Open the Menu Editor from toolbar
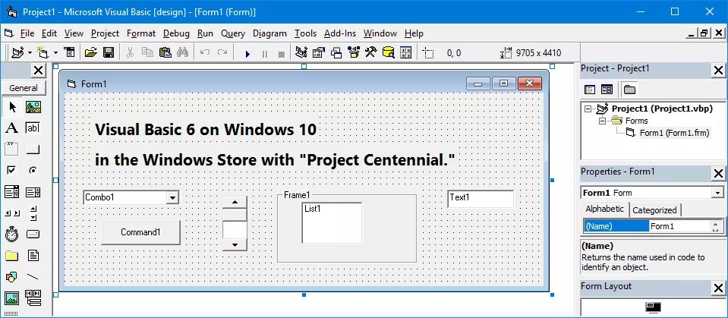The image size is (728, 318). tap(70, 52)
